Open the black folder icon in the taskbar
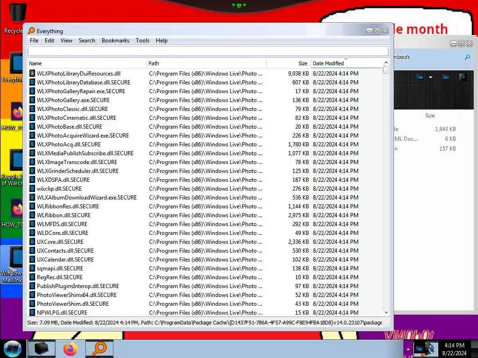The height and width of the screenshot is (358, 478). tap(42, 349)
